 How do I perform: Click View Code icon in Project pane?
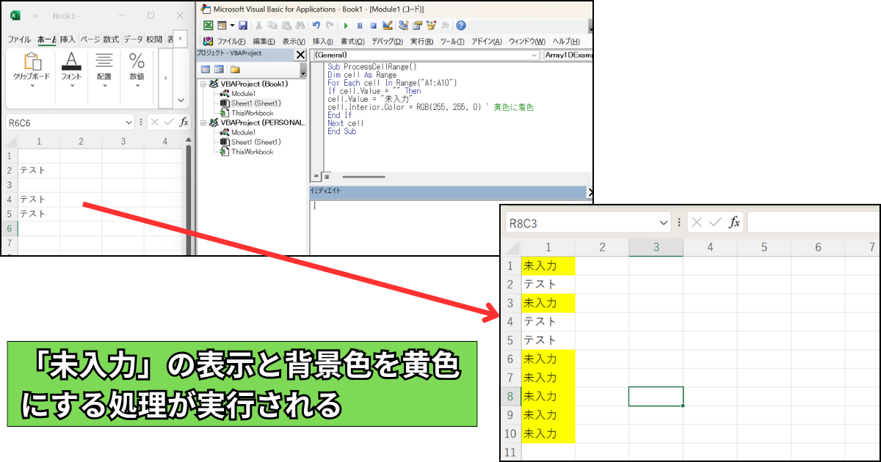click(206, 70)
